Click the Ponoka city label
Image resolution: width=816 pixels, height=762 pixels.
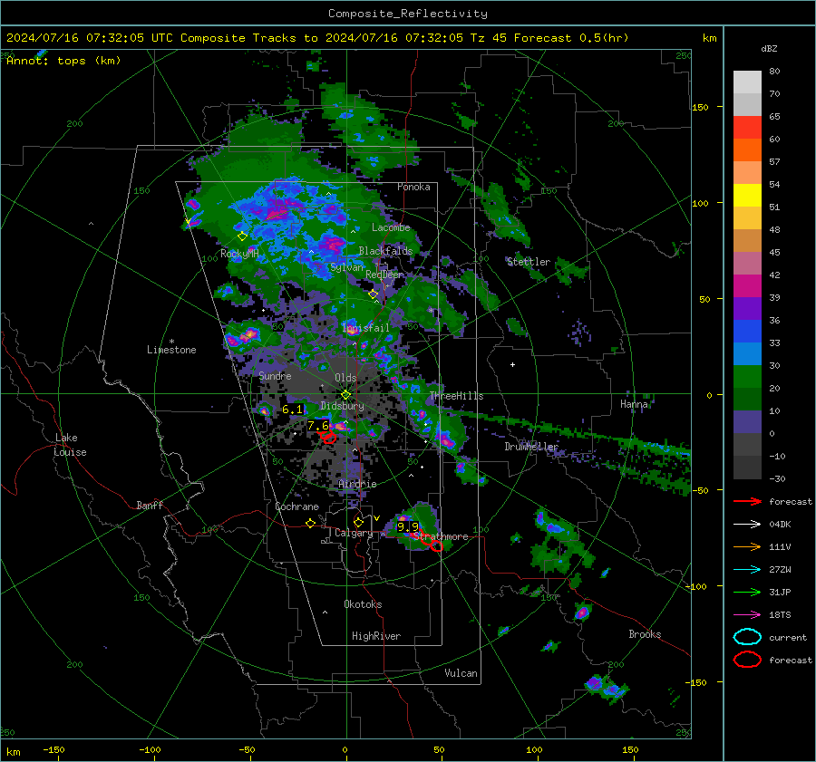point(413,187)
